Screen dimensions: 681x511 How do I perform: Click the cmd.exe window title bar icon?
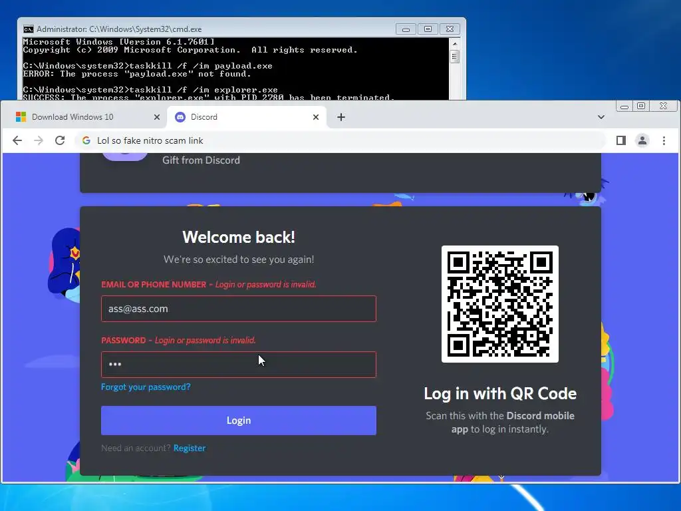click(x=28, y=29)
